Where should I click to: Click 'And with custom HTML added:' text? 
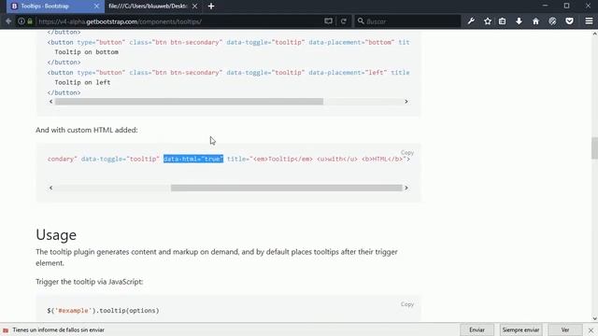(87, 130)
